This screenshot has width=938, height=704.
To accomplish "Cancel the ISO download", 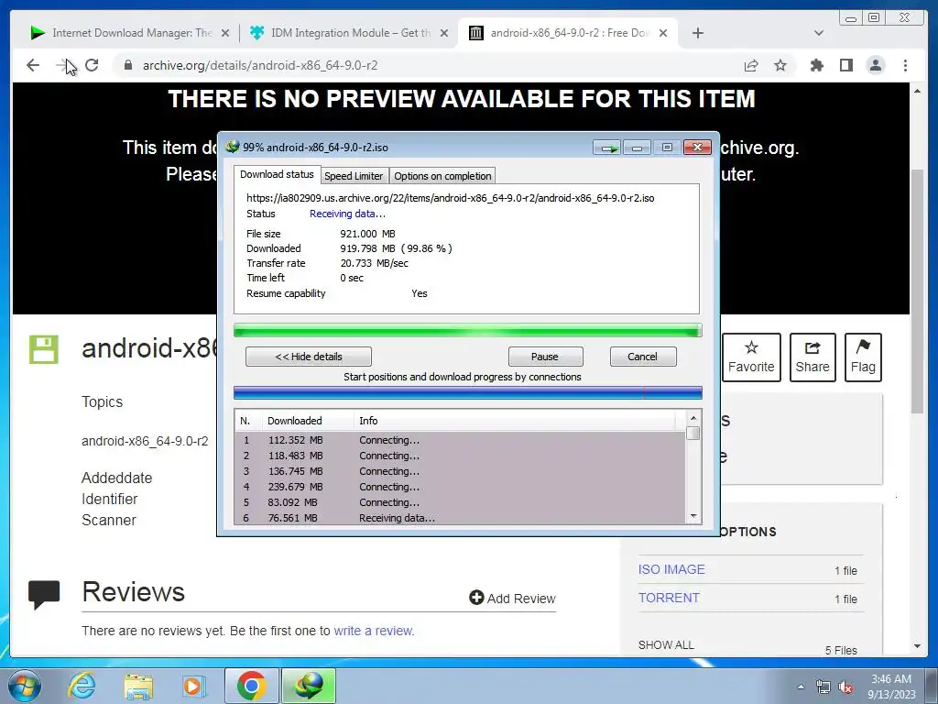I will (x=642, y=357).
